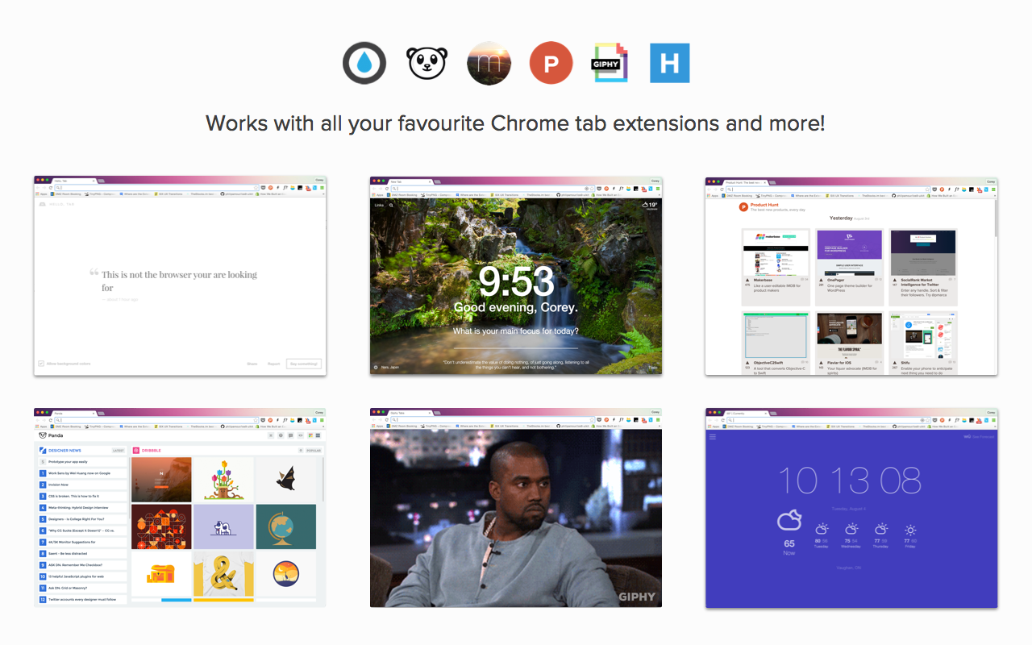Open the settings gear in Momentum window
The height and width of the screenshot is (645, 1032).
point(376,368)
